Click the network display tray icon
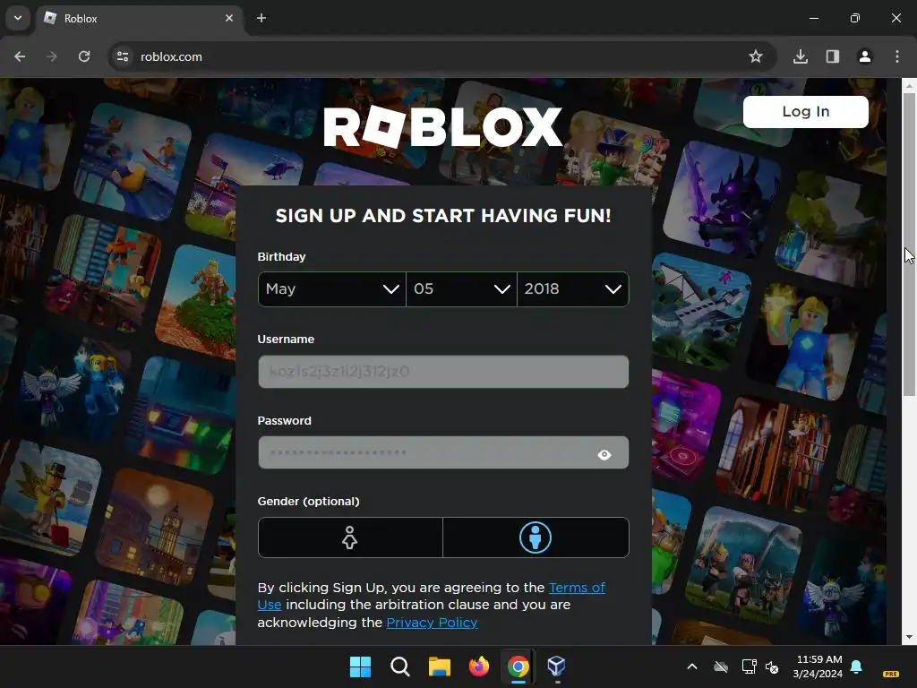917x688 pixels. click(x=749, y=666)
